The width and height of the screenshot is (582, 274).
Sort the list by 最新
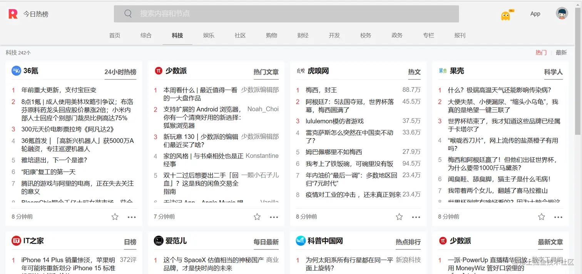[x=561, y=53]
